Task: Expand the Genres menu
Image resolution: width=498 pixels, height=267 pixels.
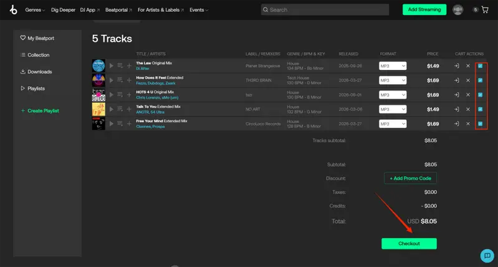Action: [35, 10]
